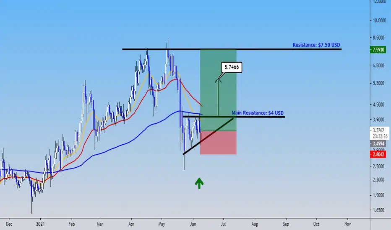Screen dimensions: 391x230
Task: Click the 4.5000 price scale label
Action: 379,105
